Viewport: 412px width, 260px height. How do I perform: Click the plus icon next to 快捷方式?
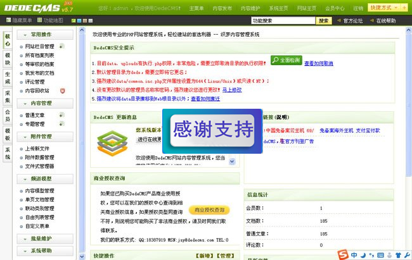pyautogui.click(x=404, y=8)
